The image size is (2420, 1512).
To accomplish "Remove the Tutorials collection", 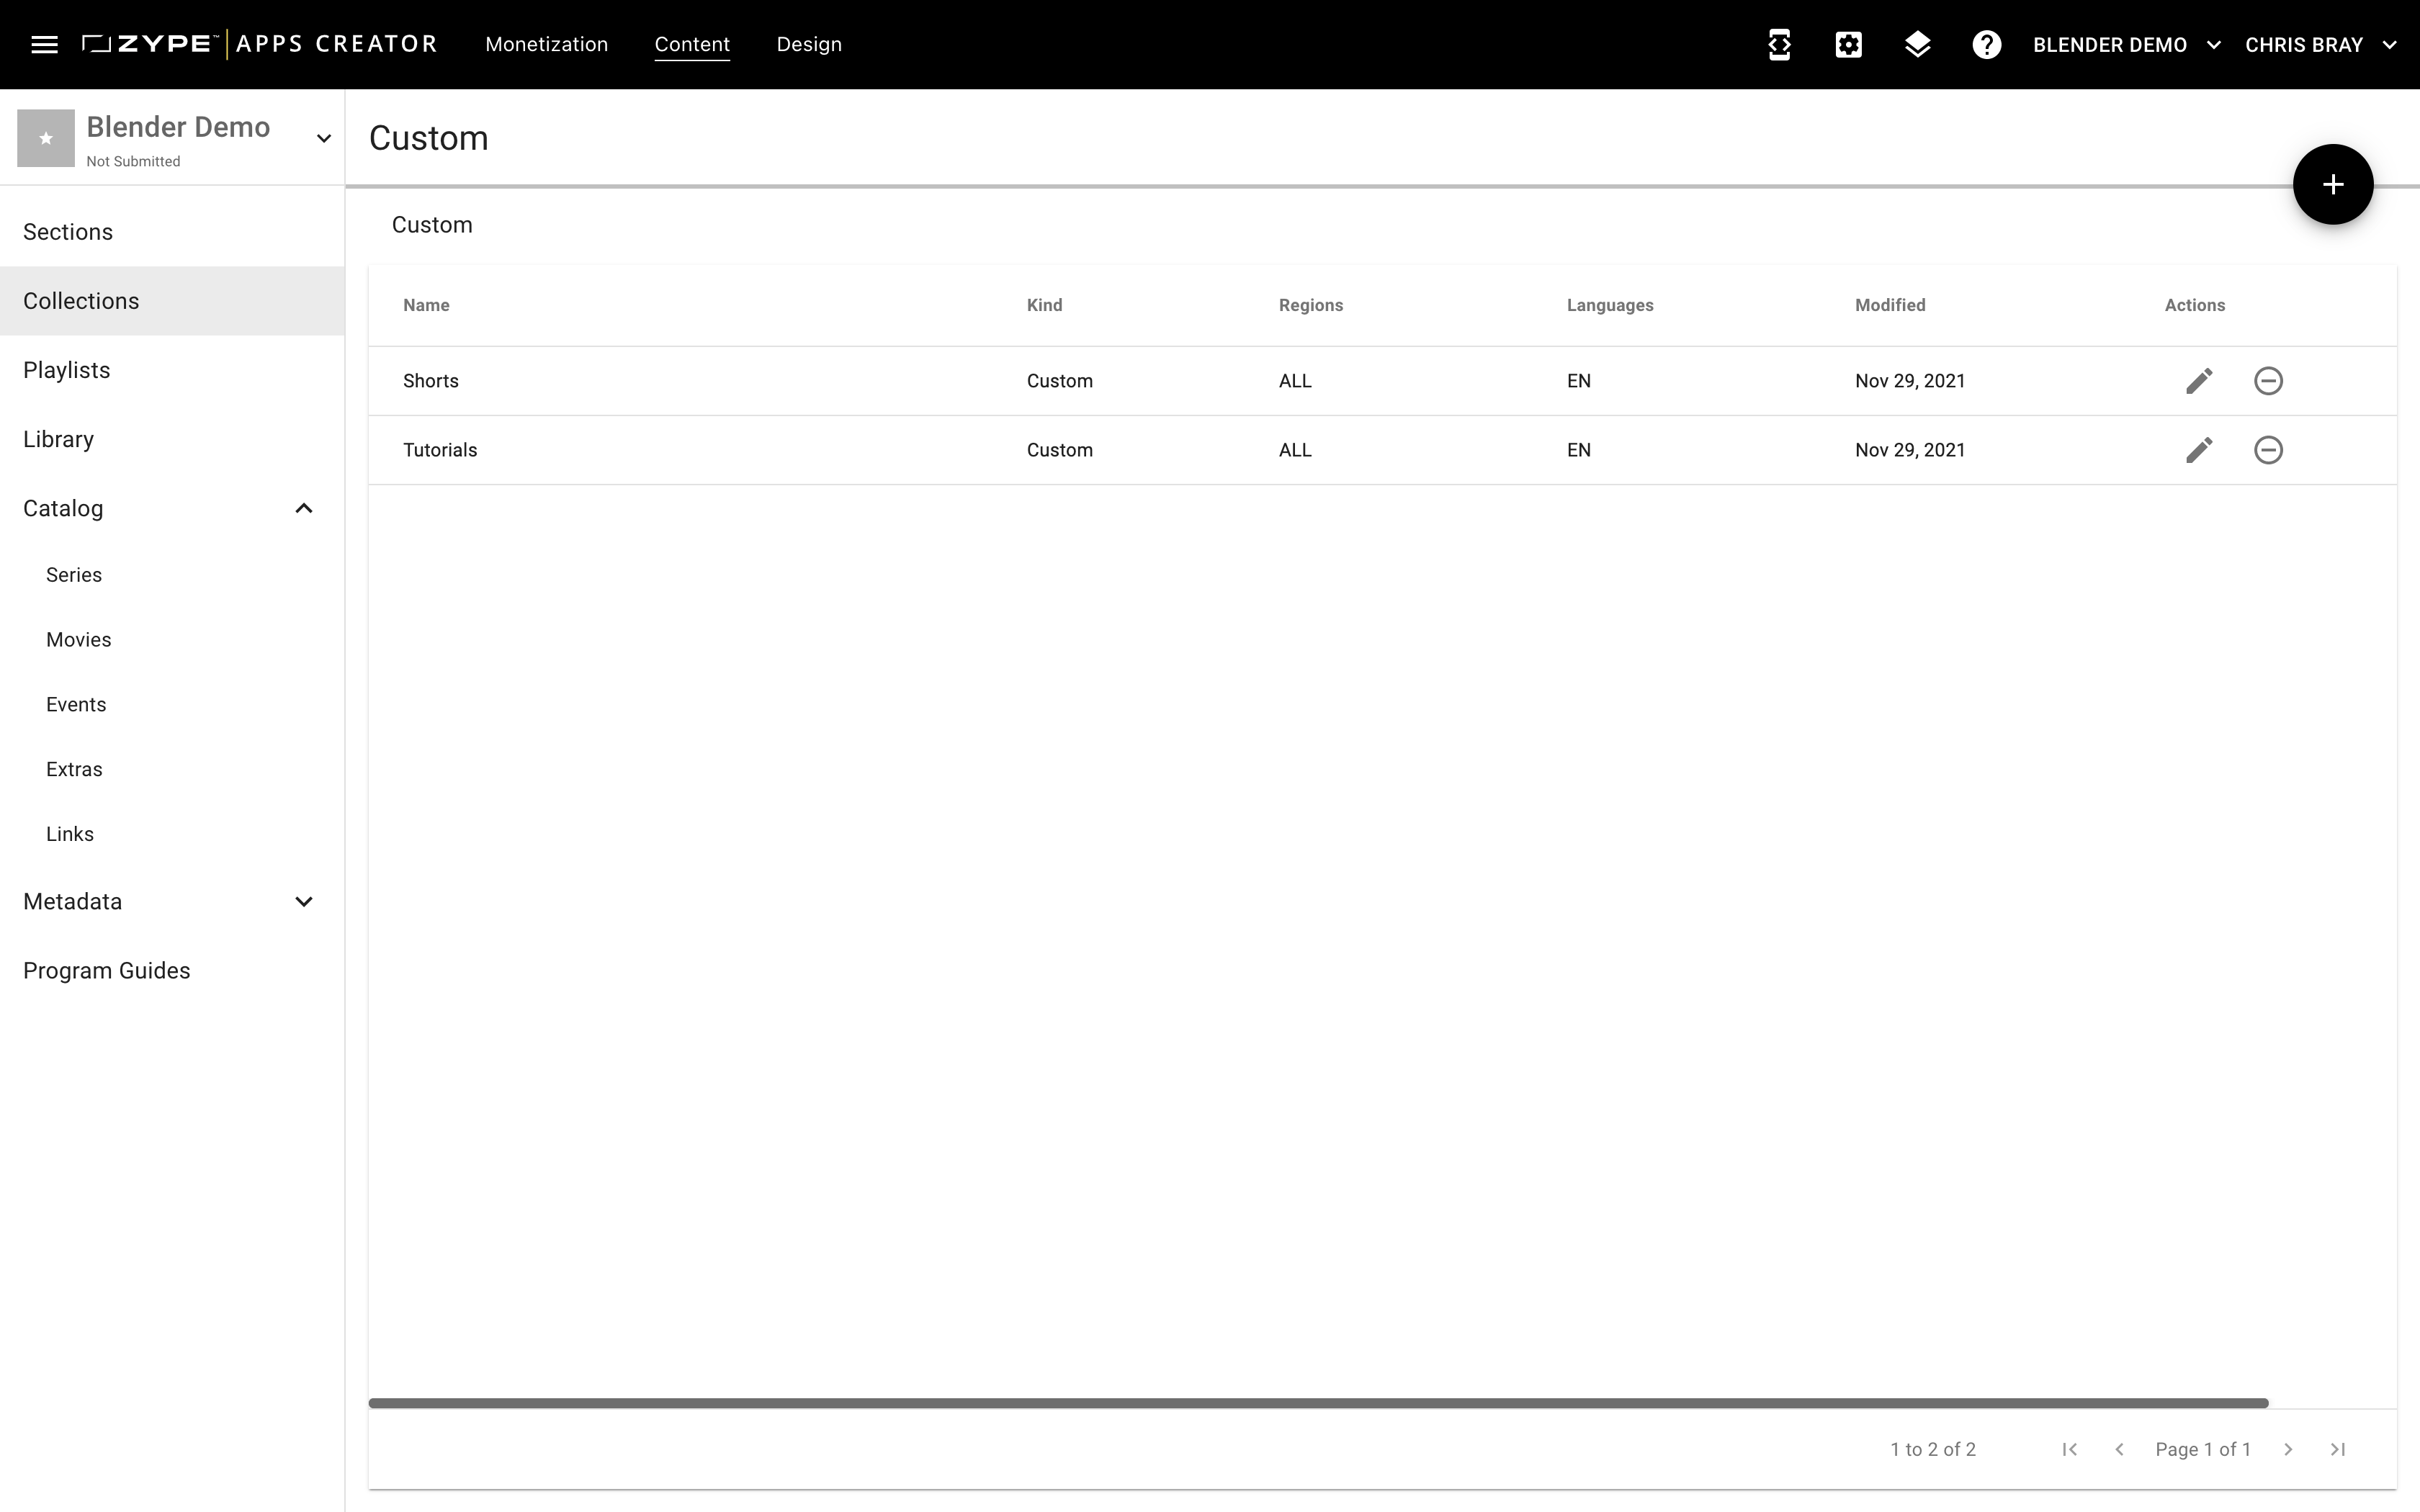I will click(2268, 450).
